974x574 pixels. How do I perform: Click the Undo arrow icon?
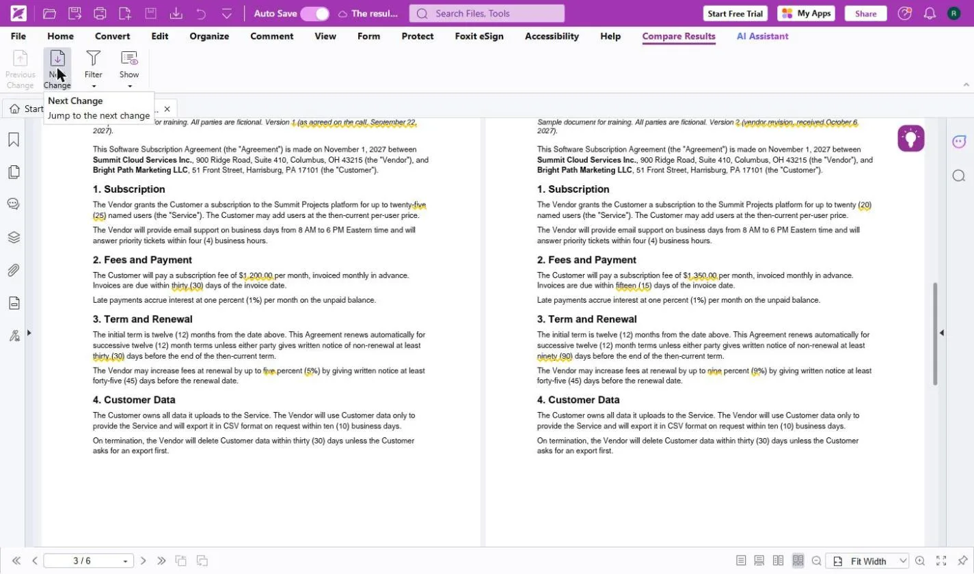(201, 14)
